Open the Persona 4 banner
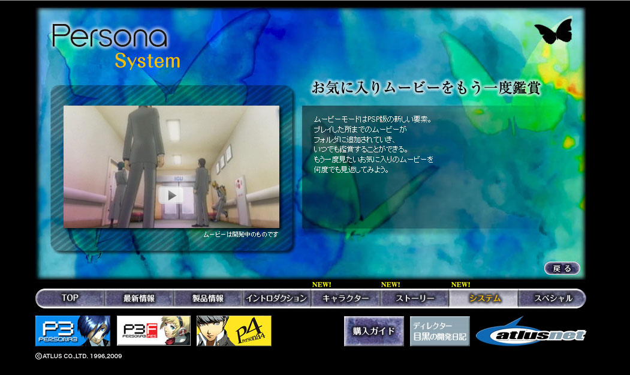This screenshot has height=375, width=630. (x=234, y=331)
